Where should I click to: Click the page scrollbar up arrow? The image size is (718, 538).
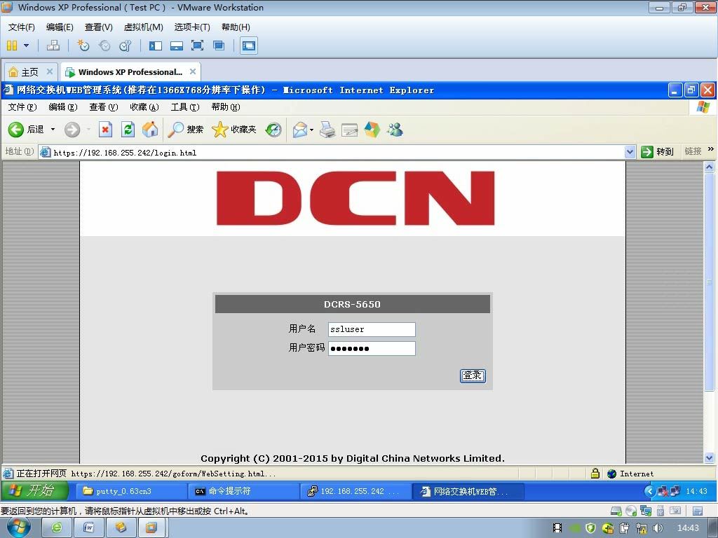click(x=710, y=167)
